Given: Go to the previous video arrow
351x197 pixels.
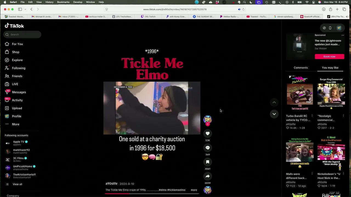Looking at the screenshot, I should tap(274, 102).
